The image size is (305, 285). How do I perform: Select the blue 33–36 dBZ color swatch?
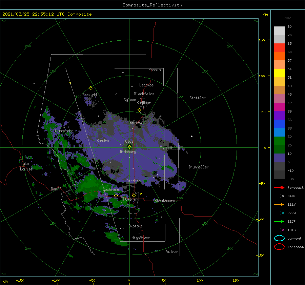tap(279, 124)
